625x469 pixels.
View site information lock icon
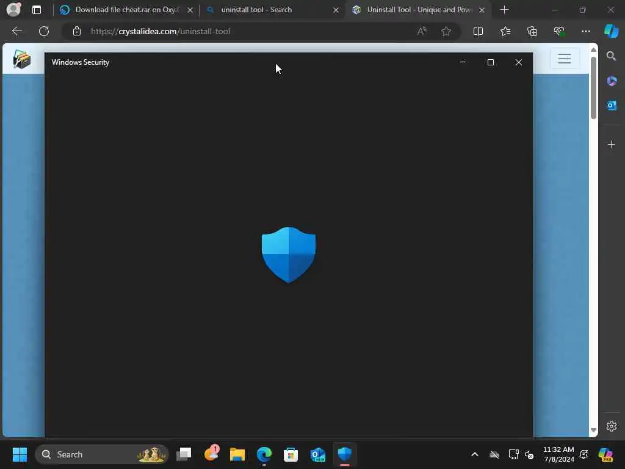[x=77, y=31]
